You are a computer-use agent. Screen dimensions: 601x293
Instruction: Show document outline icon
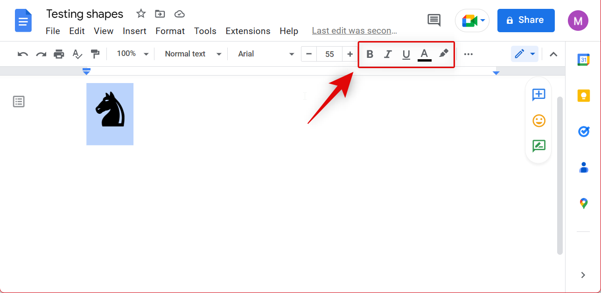(19, 102)
